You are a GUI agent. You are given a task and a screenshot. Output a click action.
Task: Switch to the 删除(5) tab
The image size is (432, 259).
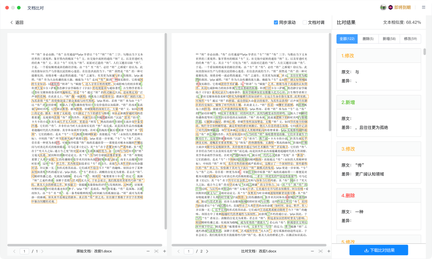pos(368,39)
